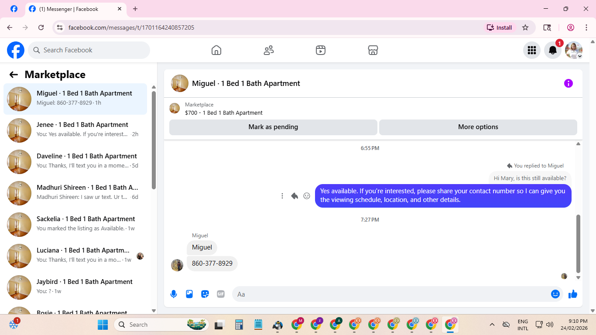The image size is (596, 335).
Task: Click Miguel's avatar beside the phone number message
Action: [177, 265]
